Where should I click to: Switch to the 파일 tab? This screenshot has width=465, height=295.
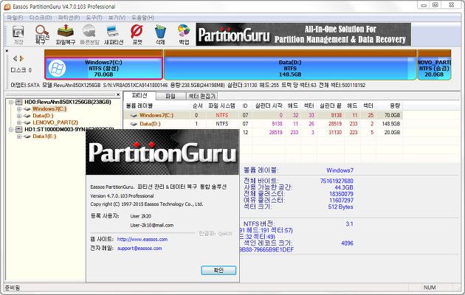pyautogui.click(x=170, y=96)
